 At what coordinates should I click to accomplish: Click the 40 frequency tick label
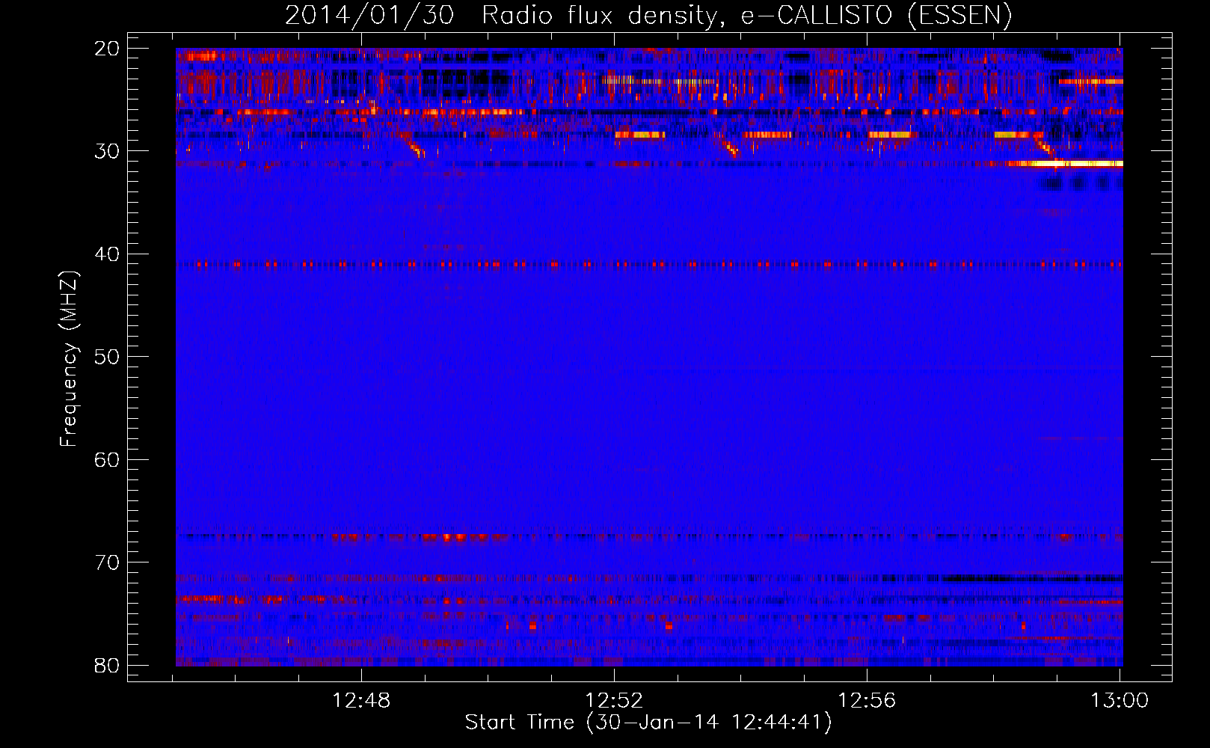pos(107,254)
